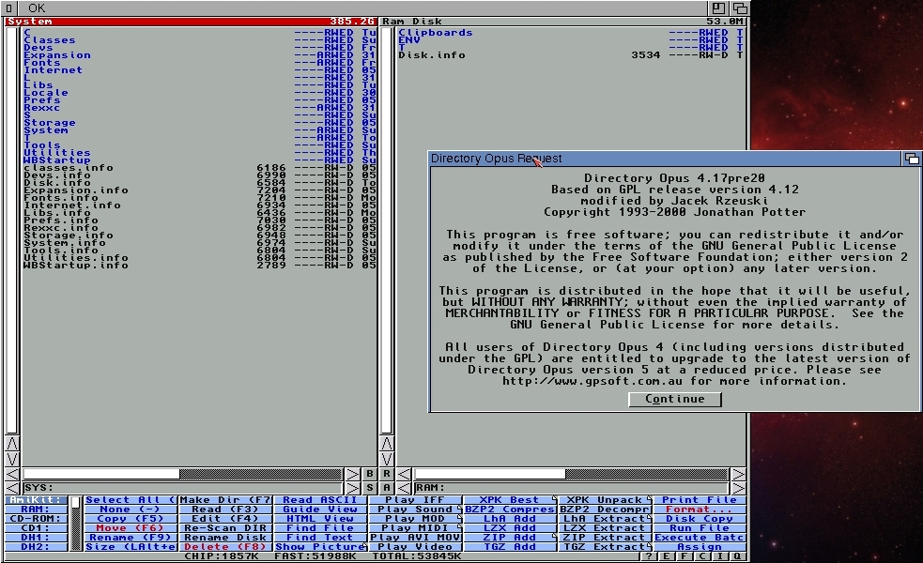Click the main window zoom gadget
The image size is (923, 563).
(718, 8)
